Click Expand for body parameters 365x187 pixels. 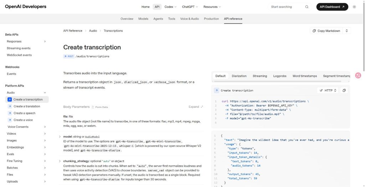[x=196, y=107]
